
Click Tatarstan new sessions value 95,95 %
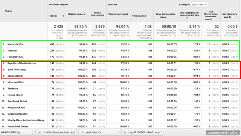click(x=83, y=89)
